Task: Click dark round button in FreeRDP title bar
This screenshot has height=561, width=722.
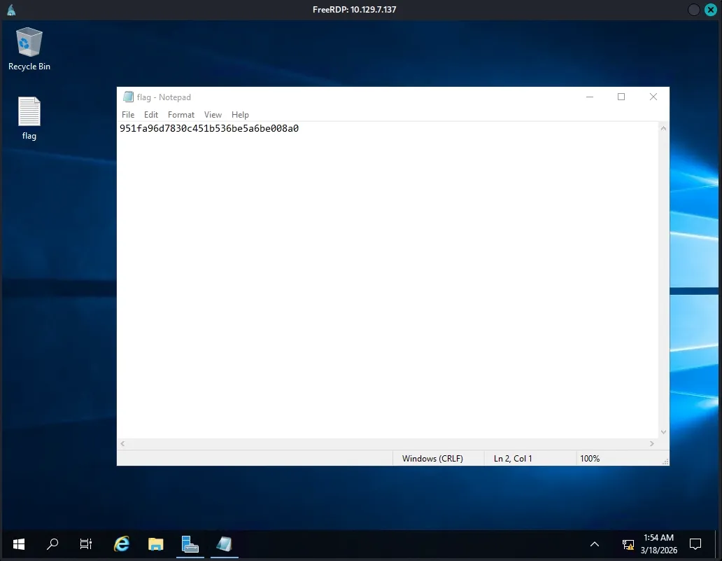Action: [x=693, y=10]
